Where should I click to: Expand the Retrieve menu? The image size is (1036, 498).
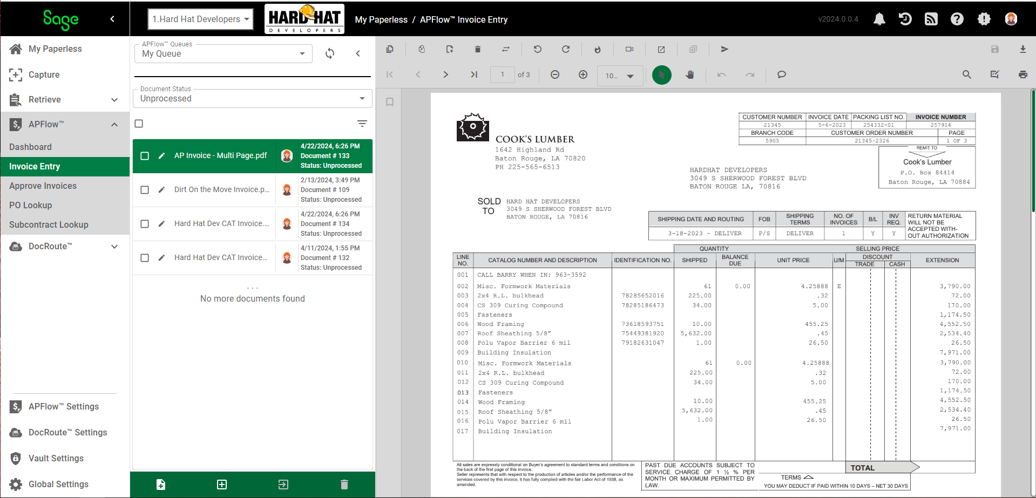[114, 100]
